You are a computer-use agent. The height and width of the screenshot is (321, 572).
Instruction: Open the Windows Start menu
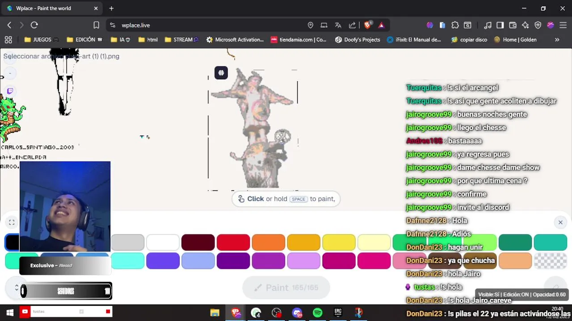click(x=9, y=313)
